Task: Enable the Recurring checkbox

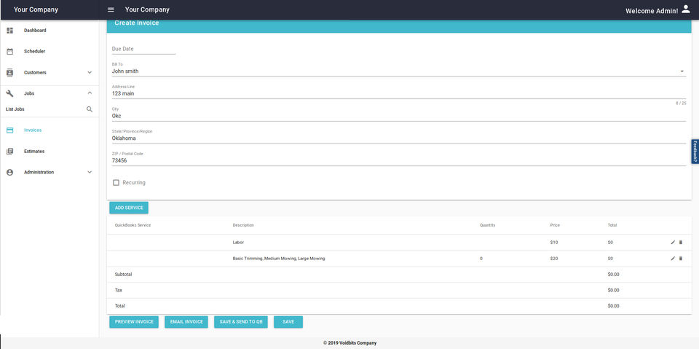Action: click(116, 183)
